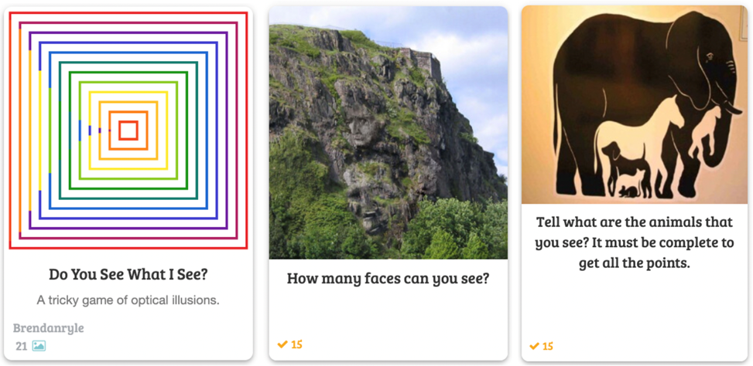This screenshot has height=366, width=753.
Task: Click the 15 points label on faces card
Action: click(x=296, y=344)
